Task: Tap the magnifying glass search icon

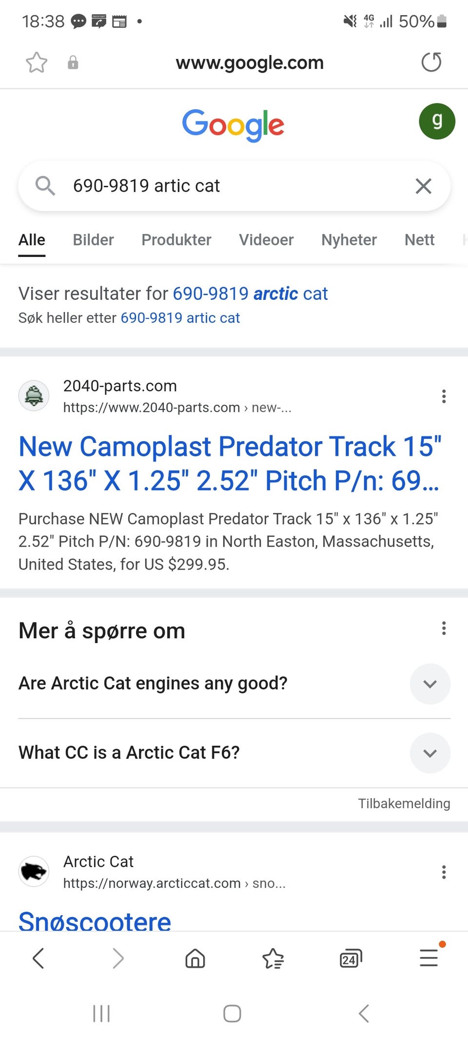Action: (45, 186)
